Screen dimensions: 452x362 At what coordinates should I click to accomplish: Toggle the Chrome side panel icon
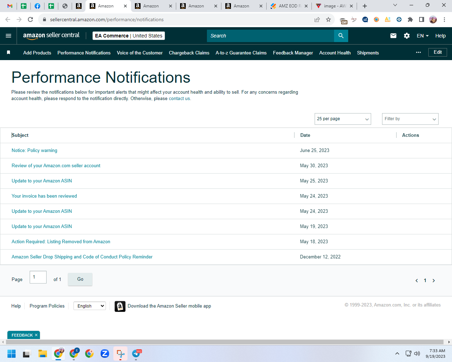(422, 19)
